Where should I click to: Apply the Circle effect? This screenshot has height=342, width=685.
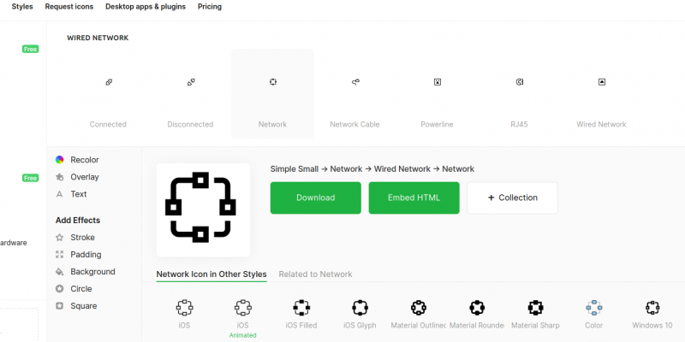pyautogui.click(x=80, y=289)
